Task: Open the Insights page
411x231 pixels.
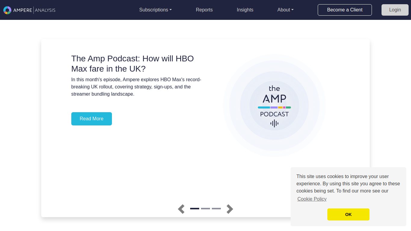Action: click(245, 10)
